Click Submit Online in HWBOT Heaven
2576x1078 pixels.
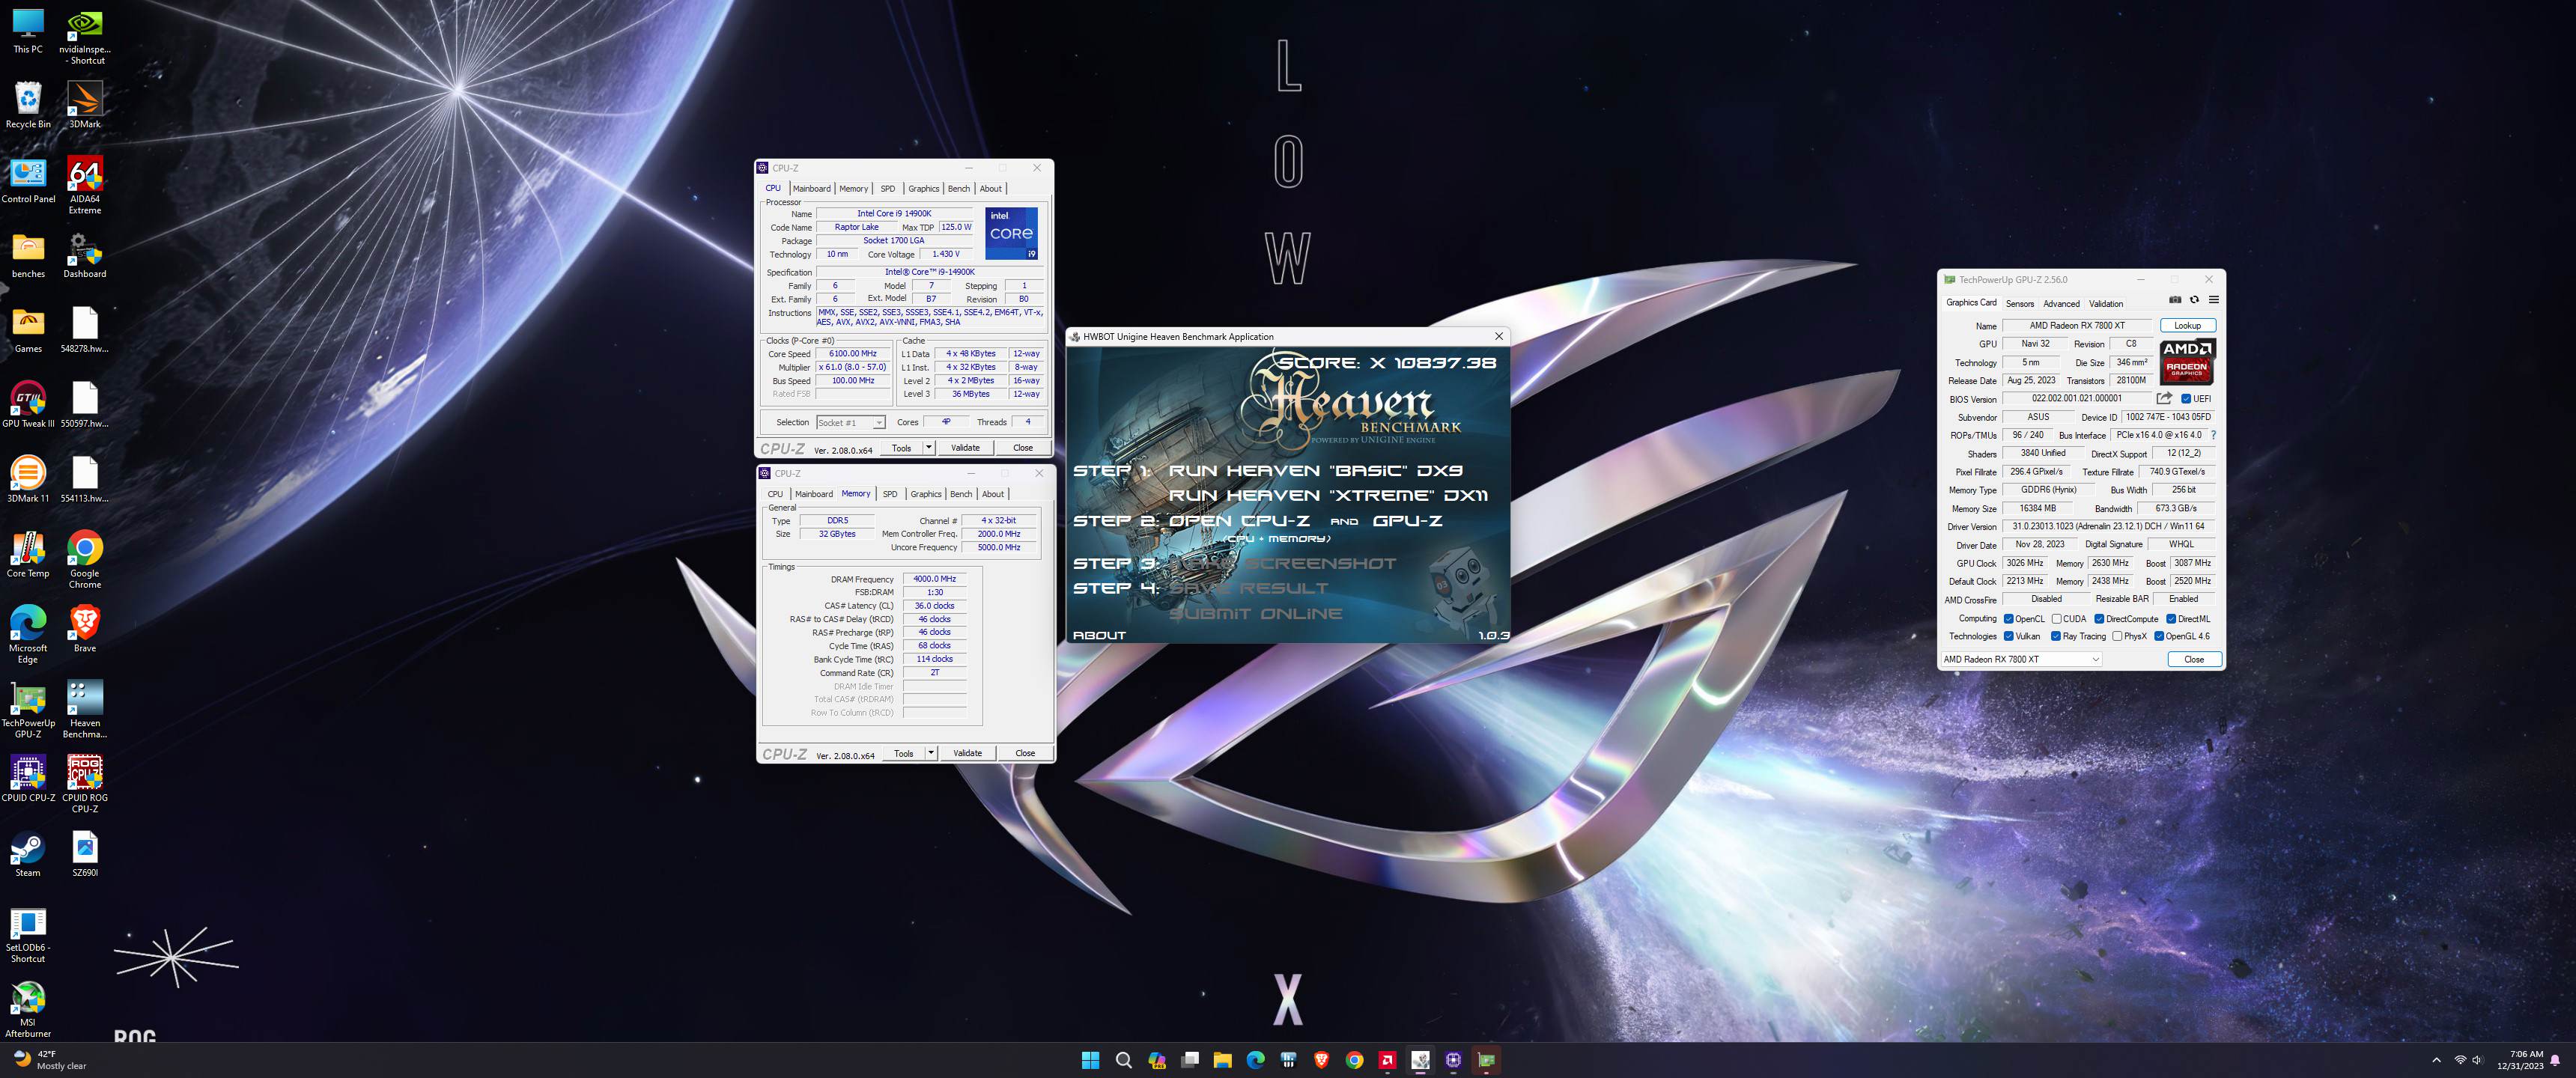(x=1255, y=613)
